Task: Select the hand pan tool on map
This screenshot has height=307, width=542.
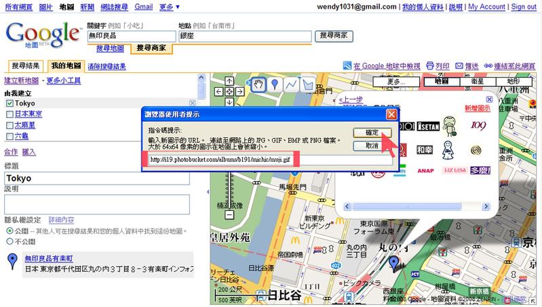Action: (x=258, y=85)
